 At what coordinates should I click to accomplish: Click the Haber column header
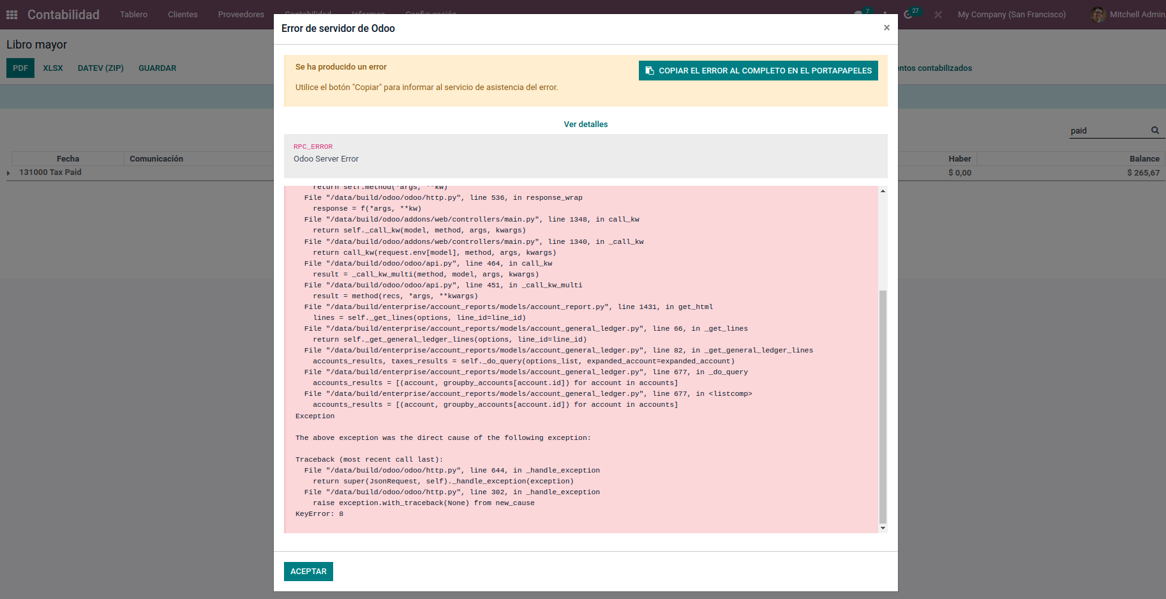[959, 159]
